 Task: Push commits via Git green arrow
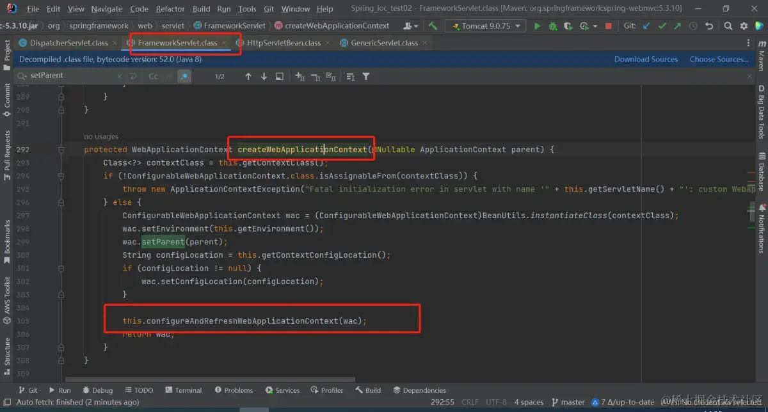click(677, 26)
